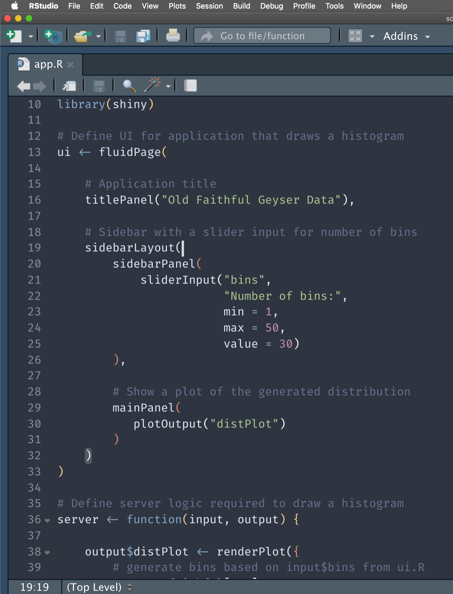Open the Help menu
The image size is (453, 594).
[399, 6]
